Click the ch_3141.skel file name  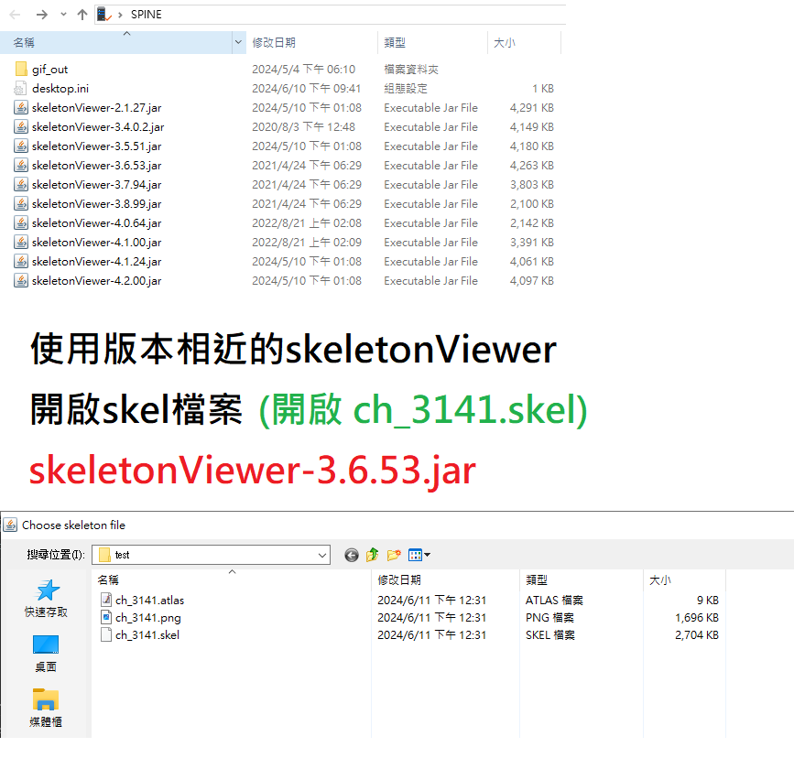tap(147, 635)
